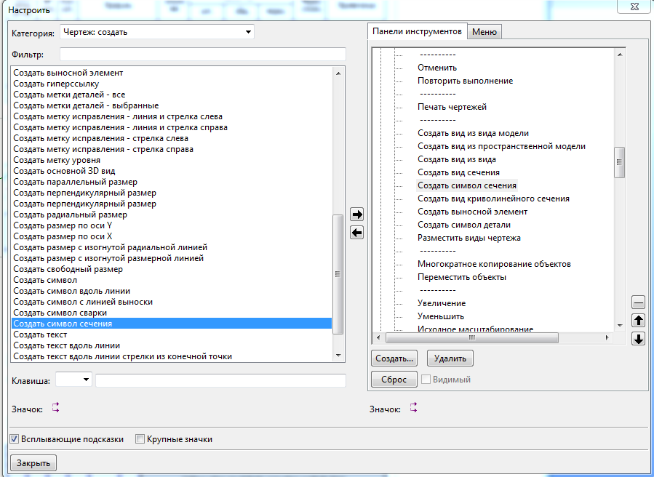
Task: Click the left Значок section icon
Action: 55,409
